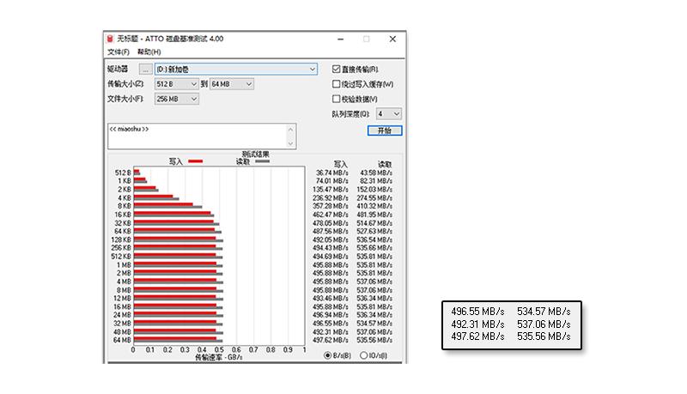Image resolution: width=687 pixels, height=394 pixels.
Task: Click the 读取 column header in results
Action: (x=385, y=165)
